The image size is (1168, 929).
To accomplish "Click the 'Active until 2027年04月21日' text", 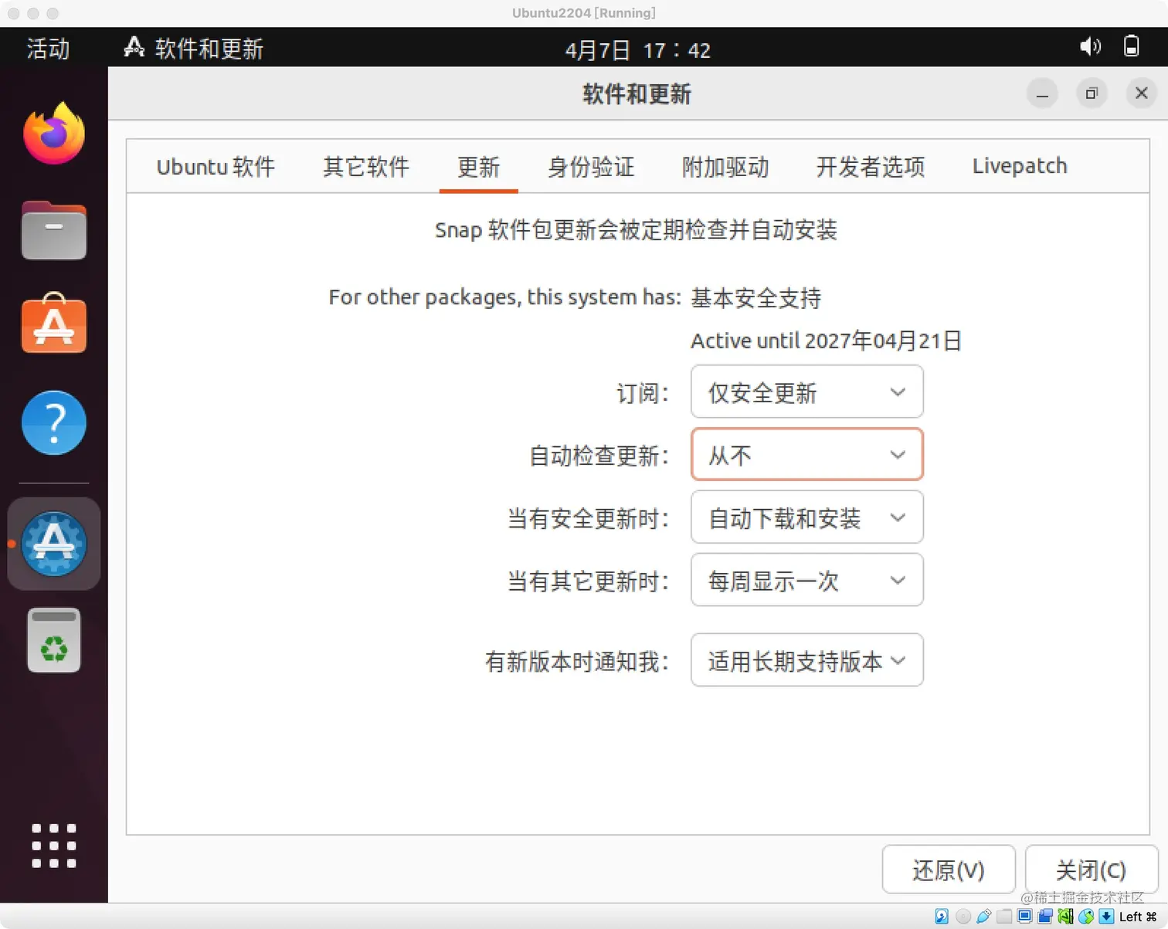I will point(826,341).
